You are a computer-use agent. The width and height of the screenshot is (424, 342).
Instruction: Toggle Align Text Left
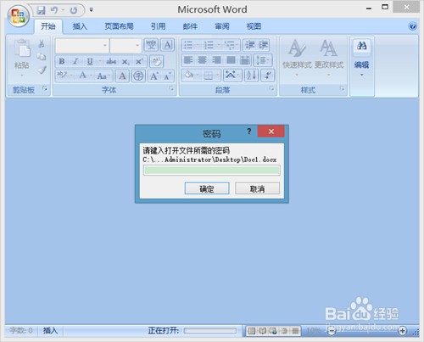click(x=188, y=60)
